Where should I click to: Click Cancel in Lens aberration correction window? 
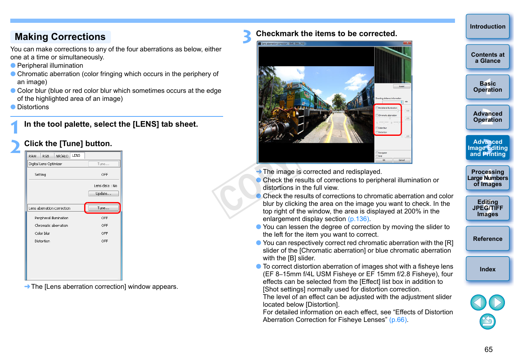tap(402, 160)
